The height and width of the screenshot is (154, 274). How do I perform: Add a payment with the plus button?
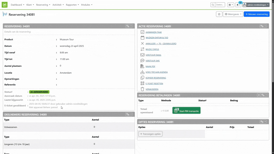click(x=259, y=95)
